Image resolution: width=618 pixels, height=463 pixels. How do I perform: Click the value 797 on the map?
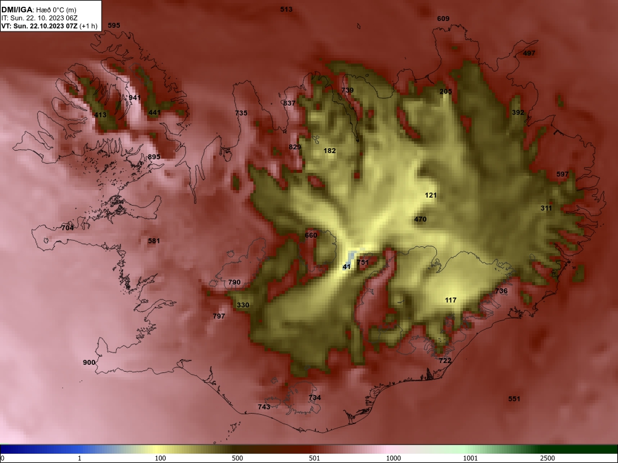pyautogui.click(x=219, y=316)
